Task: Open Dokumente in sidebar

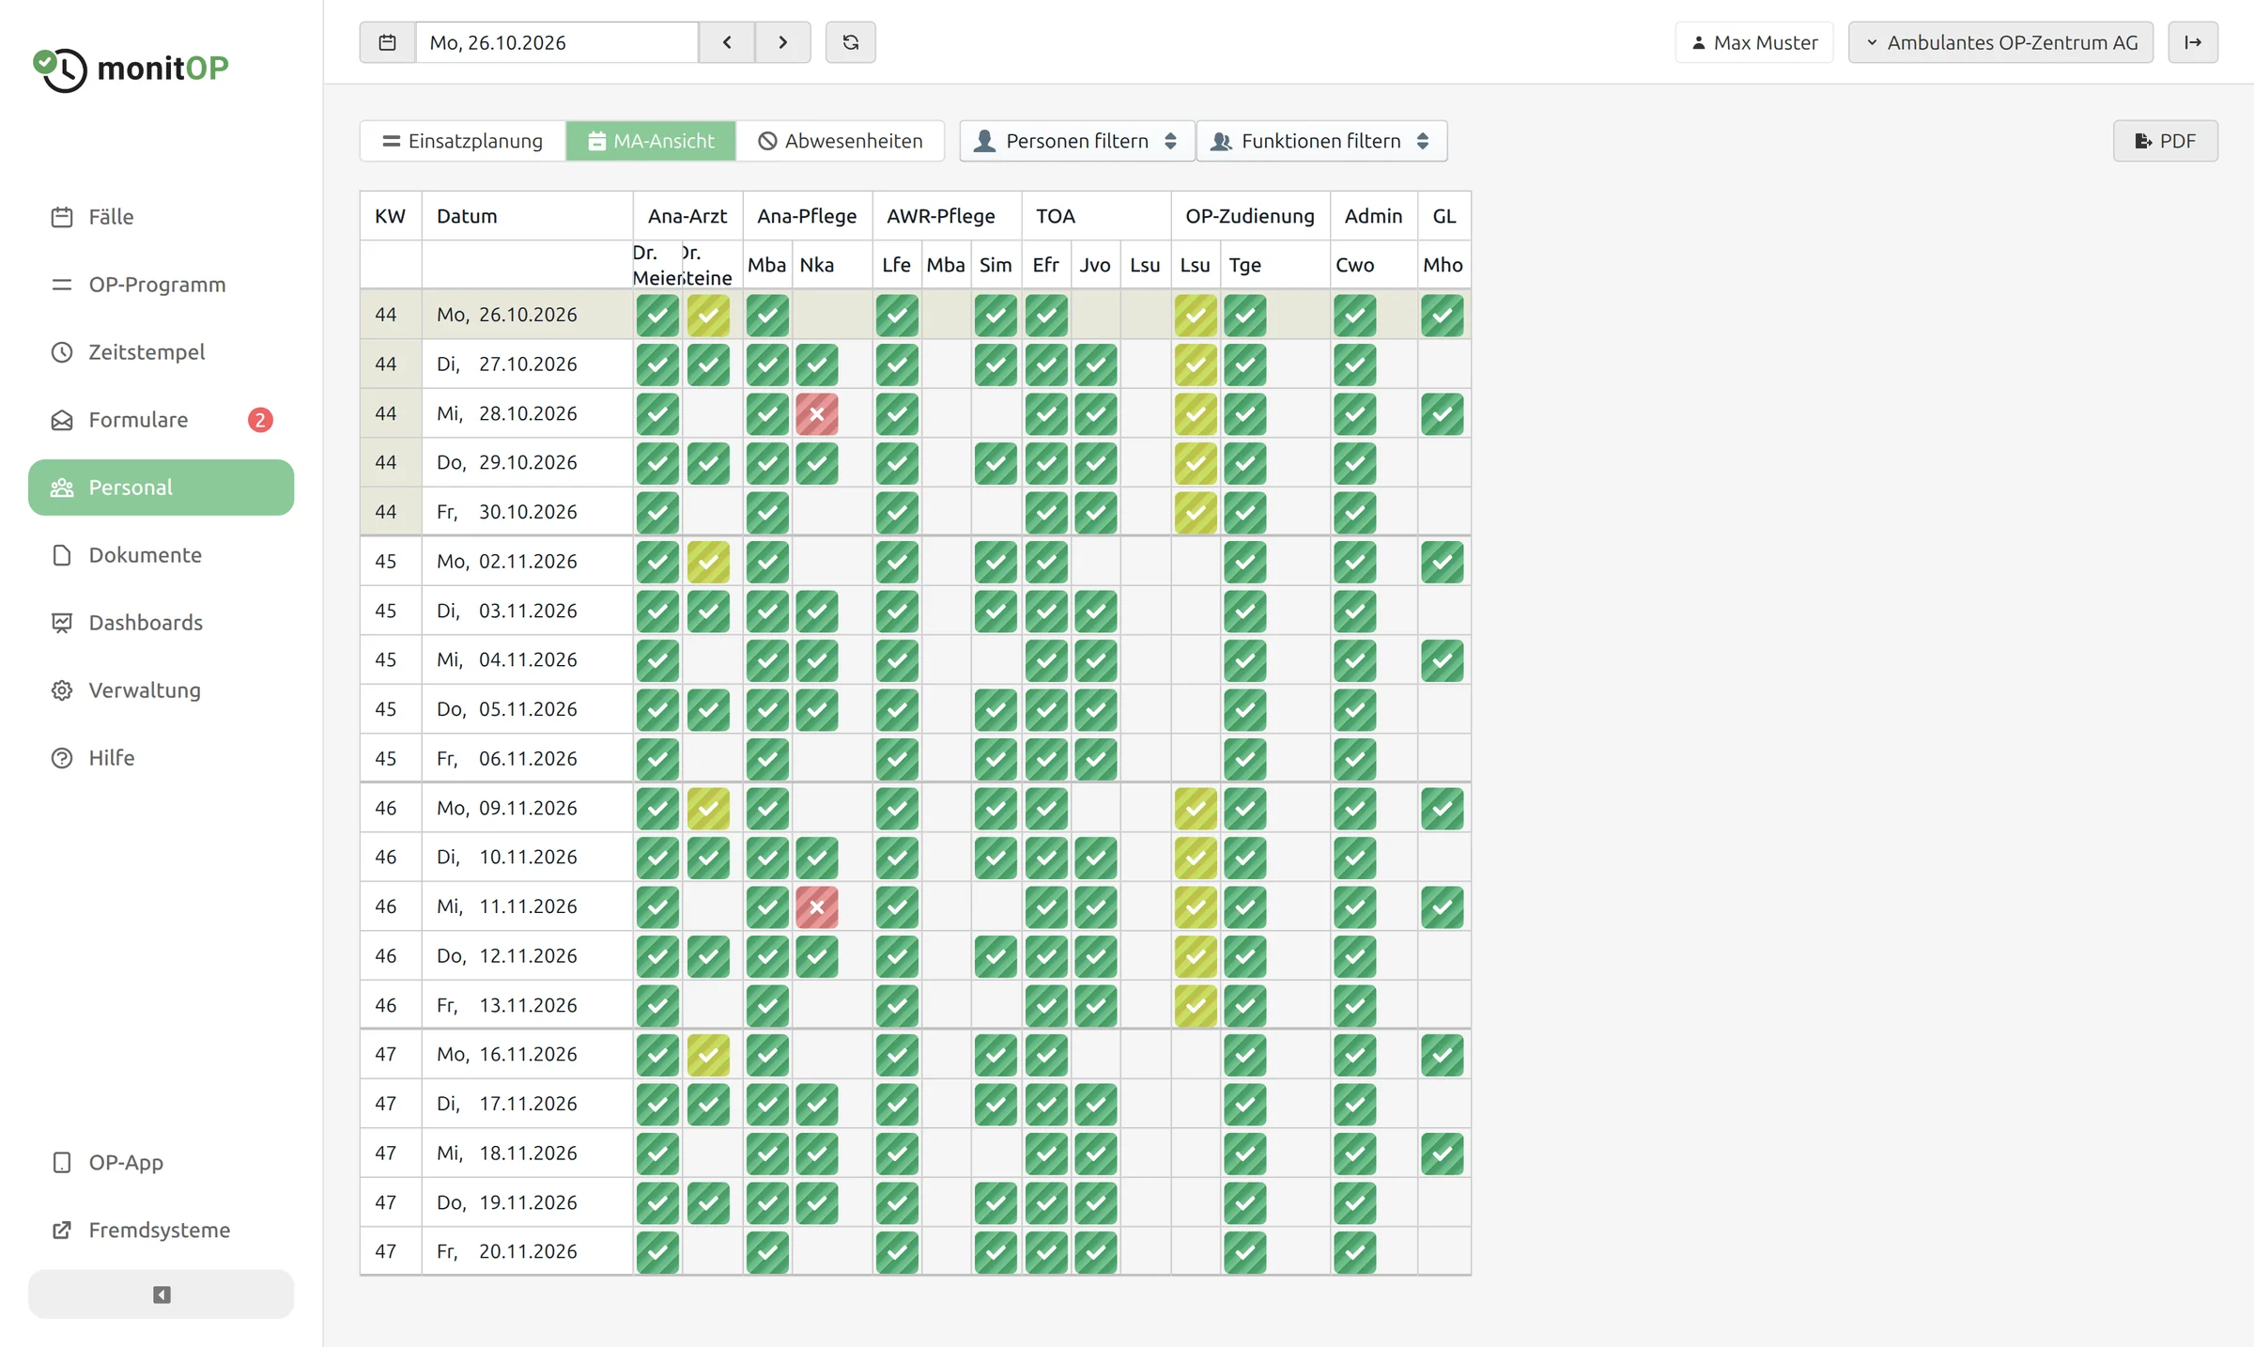Action: [x=161, y=555]
